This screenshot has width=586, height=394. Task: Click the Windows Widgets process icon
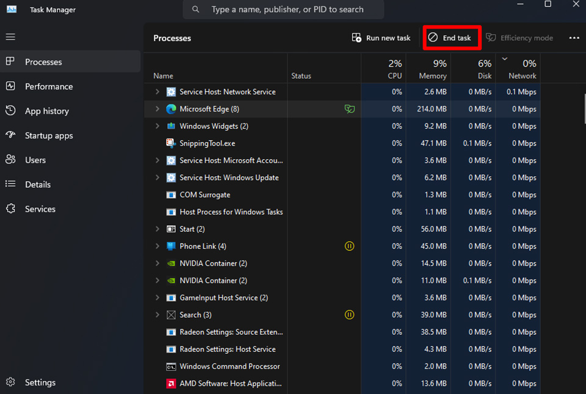click(172, 126)
